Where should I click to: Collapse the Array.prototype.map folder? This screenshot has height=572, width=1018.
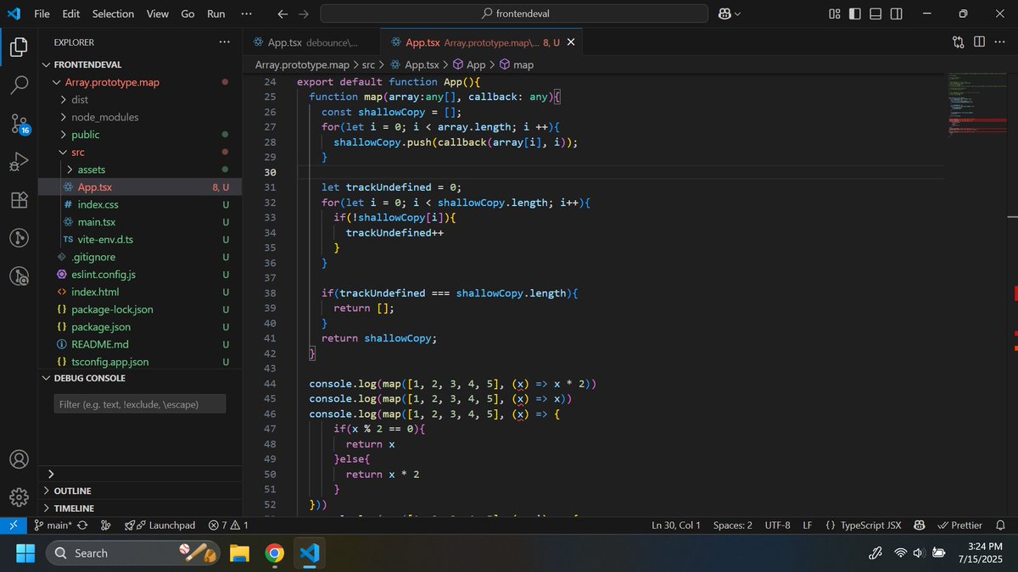pos(57,82)
